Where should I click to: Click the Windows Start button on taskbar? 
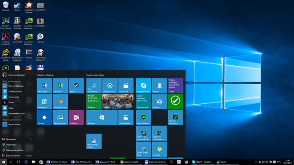[x=4, y=162]
